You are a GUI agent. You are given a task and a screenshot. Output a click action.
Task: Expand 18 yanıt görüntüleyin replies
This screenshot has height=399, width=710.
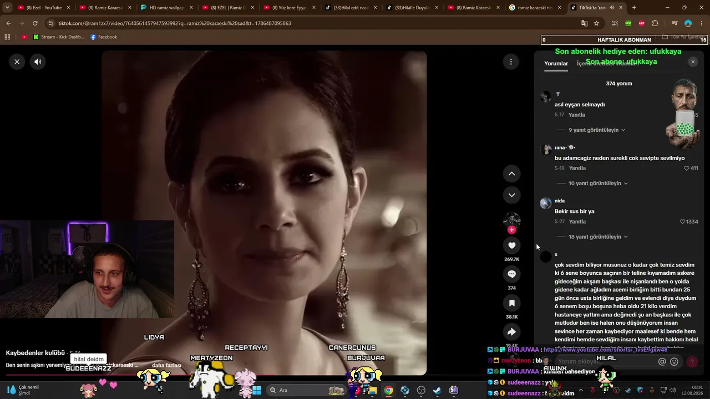tap(599, 237)
